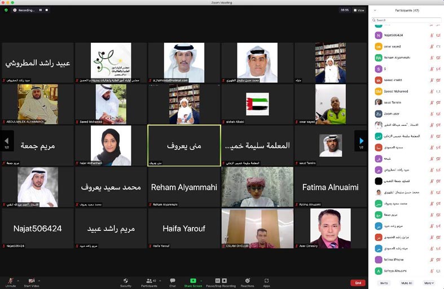
Task: Click the Participants icon in toolbar
Action: [x=151, y=281]
